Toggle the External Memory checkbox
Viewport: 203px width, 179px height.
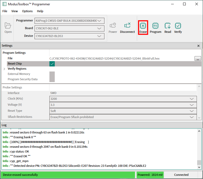pos(52,74)
